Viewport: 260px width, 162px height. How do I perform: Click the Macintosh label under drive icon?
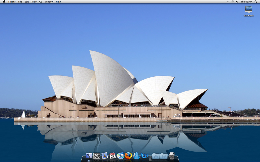coord(249,15)
